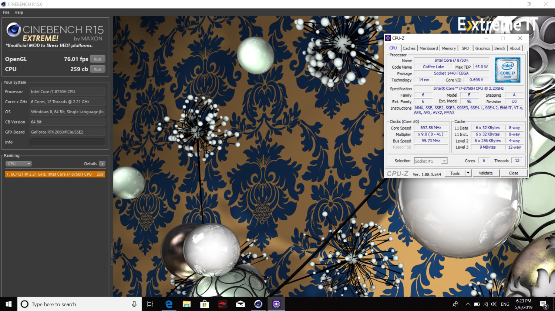Open Task View from the taskbar
555x311 pixels.
(150, 304)
